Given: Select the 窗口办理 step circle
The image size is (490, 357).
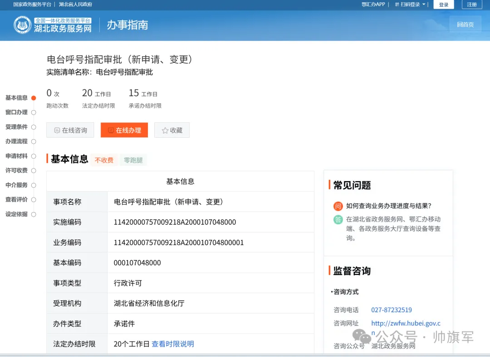Looking at the screenshot, I should coord(33,112).
